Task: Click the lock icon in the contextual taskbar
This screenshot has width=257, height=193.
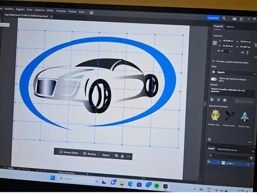Action: point(122,156)
